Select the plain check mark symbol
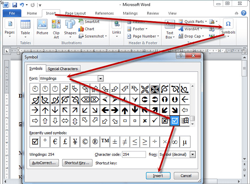The width and height of the screenshot is (250, 184). click(x=155, y=121)
